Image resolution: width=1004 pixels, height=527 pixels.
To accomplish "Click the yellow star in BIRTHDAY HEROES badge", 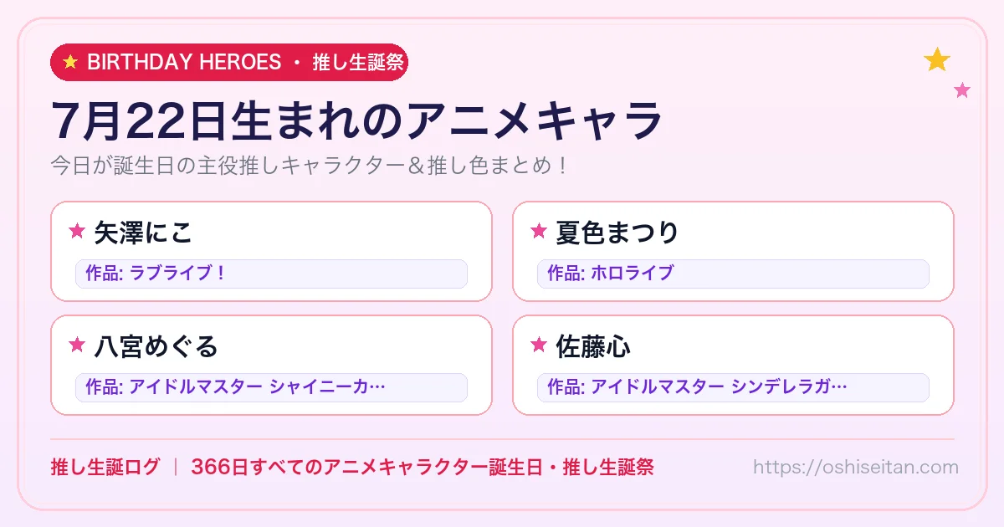I will (x=70, y=62).
